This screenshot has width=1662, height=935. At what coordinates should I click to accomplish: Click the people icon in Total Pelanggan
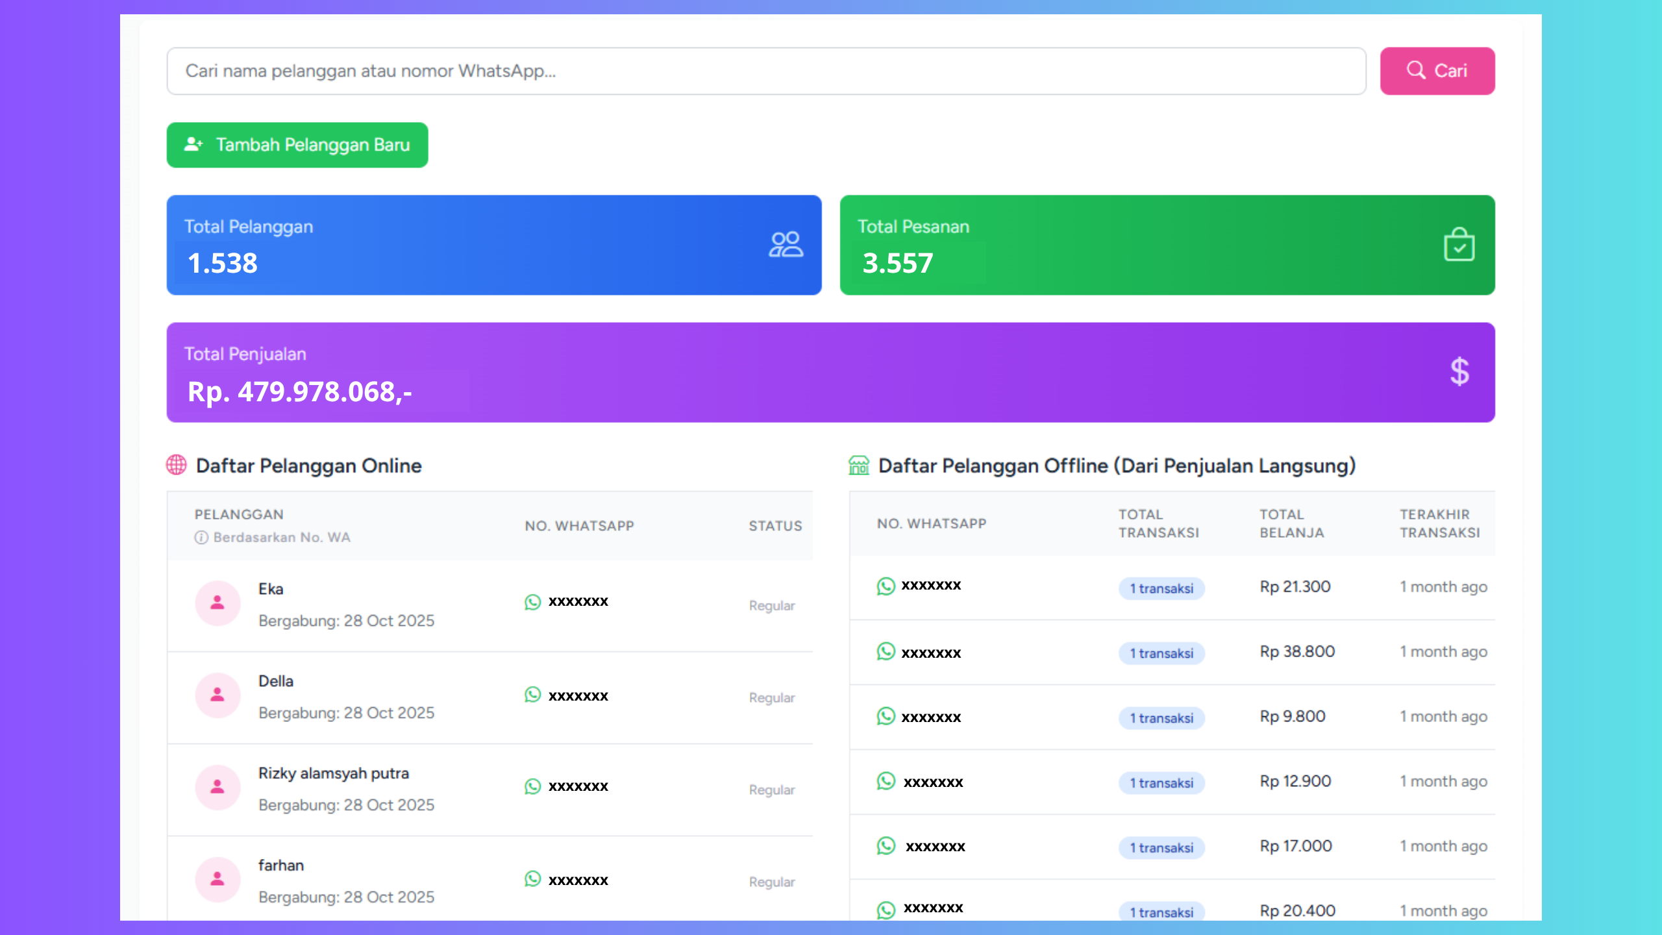coord(786,245)
